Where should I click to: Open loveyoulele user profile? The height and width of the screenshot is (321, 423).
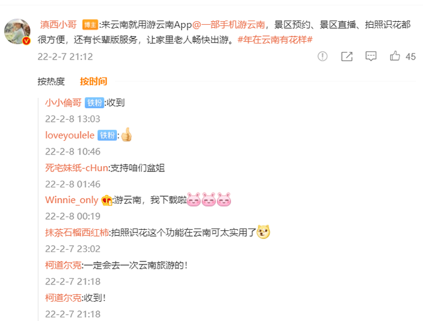click(70, 135)
